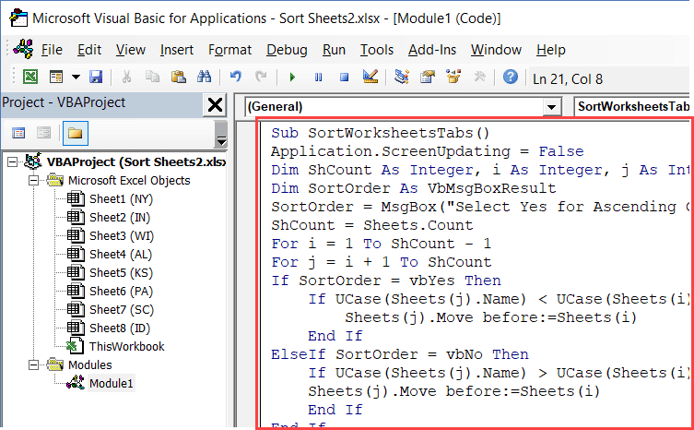Click the Break pause icon
This screenshot has width=694, height=430.
[318, 78]
